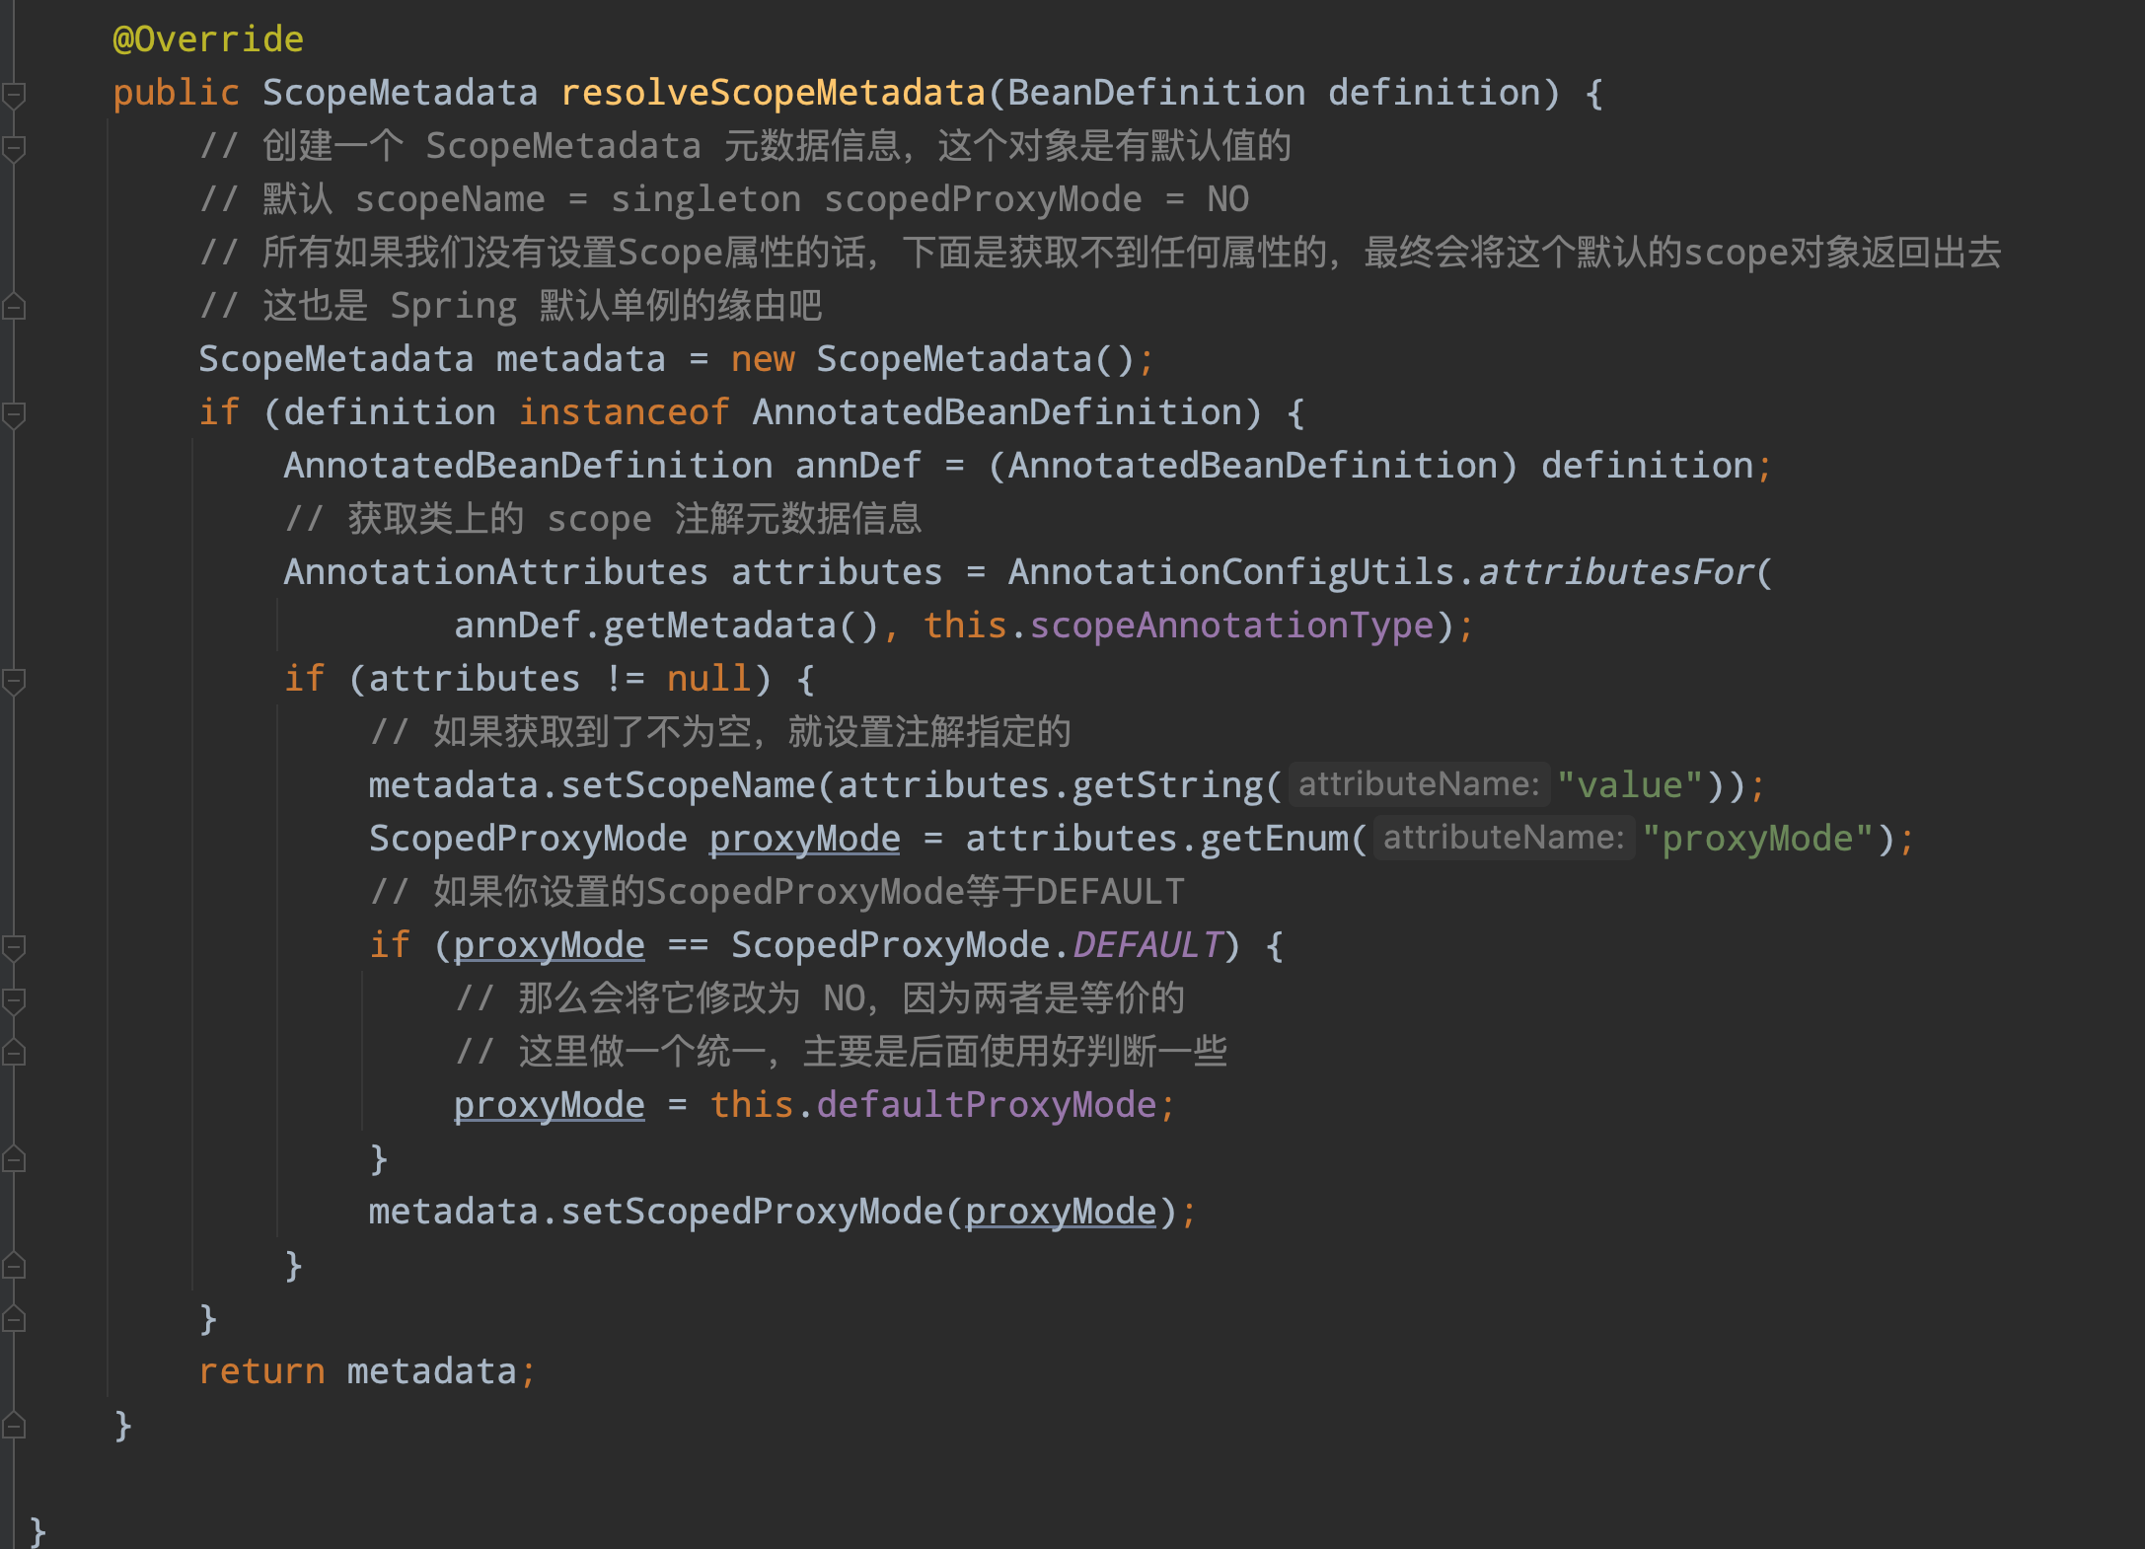The width and height of the screenshot is (2145, 1549).
Task: Select the underlined proxyMode variable declaration
Action: 805,837
